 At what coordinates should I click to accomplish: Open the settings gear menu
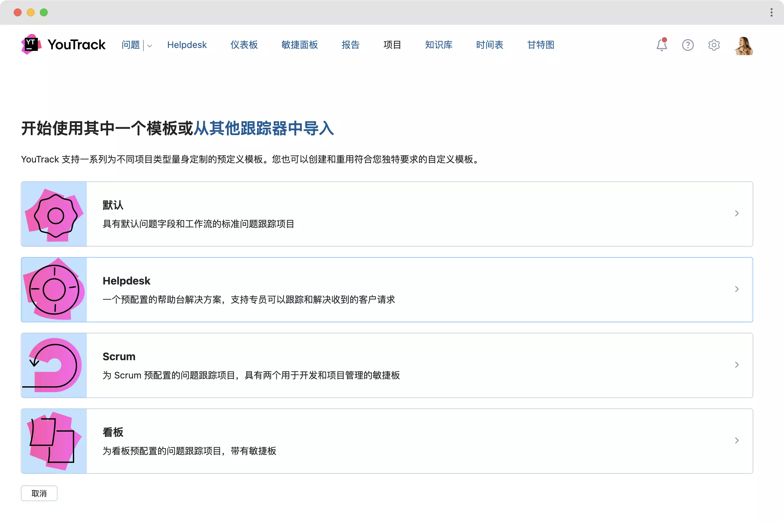coord(714,45)
